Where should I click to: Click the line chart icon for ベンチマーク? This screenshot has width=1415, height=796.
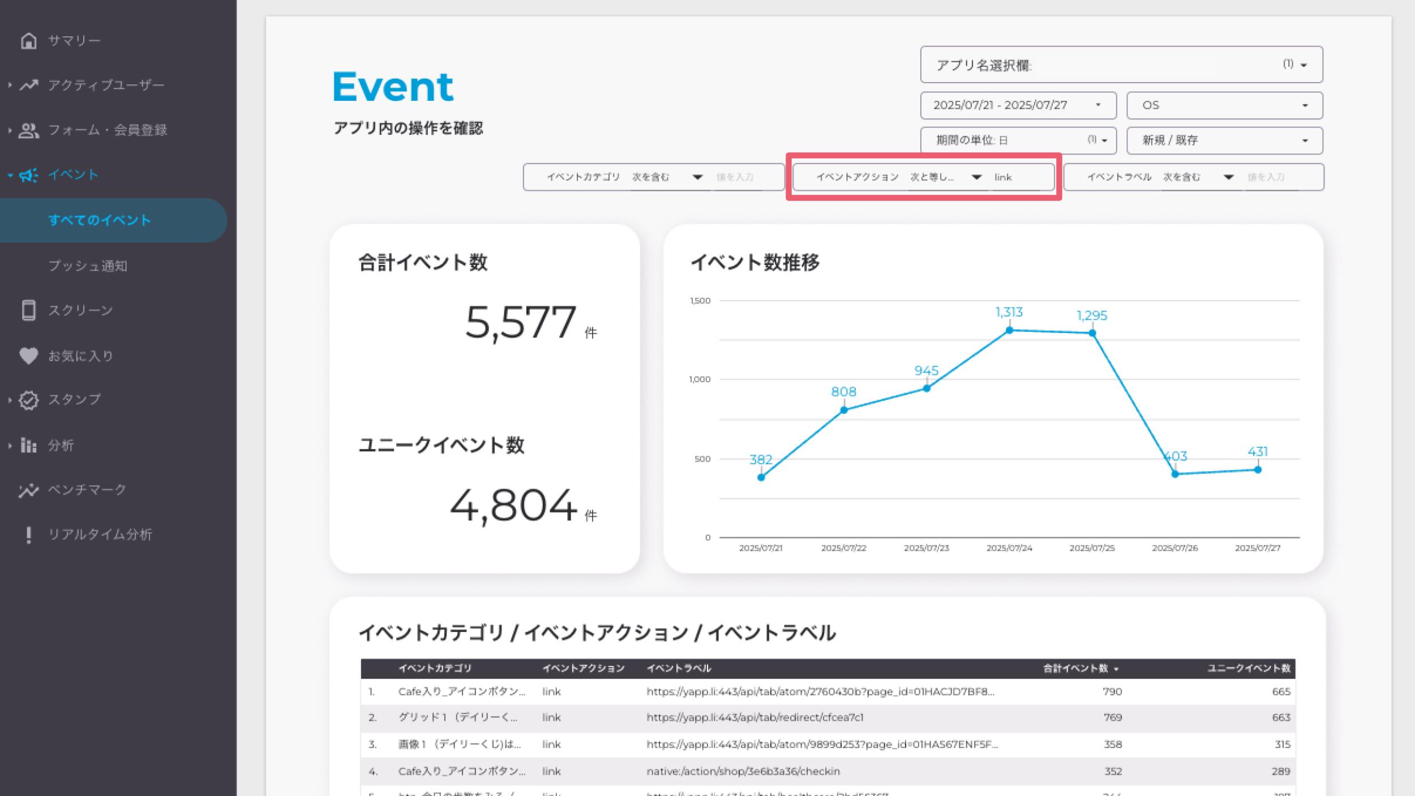[x=28, y=490]
